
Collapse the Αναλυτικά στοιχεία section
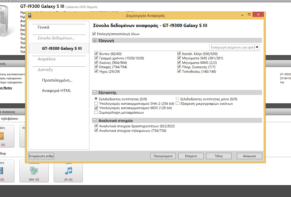point(94,120)
